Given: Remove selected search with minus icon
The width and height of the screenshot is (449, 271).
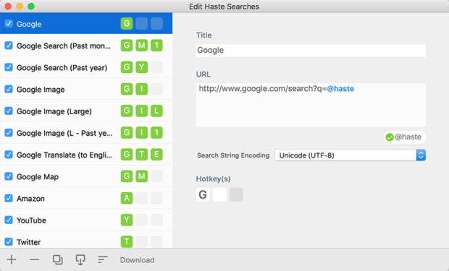Looking at the screenshot, I should [34, 259].
